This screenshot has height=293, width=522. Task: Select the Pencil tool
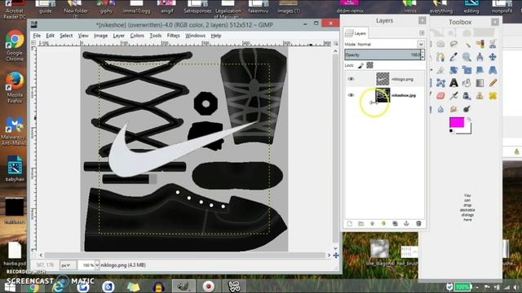(x=493, y=83)
